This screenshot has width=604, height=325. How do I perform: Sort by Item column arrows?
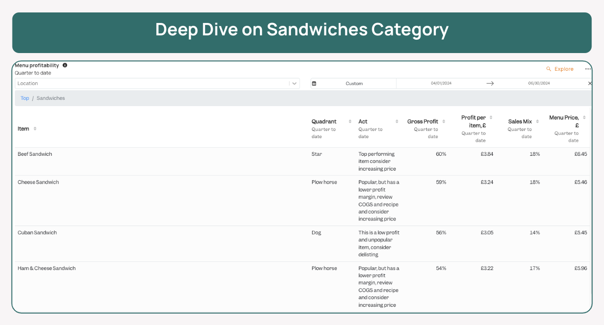tap(35, 129)
